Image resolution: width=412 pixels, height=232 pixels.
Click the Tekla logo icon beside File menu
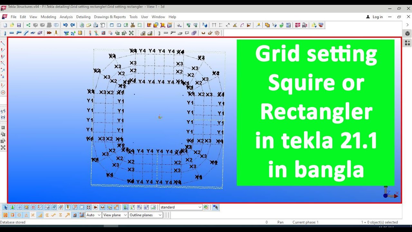[5, 17]
